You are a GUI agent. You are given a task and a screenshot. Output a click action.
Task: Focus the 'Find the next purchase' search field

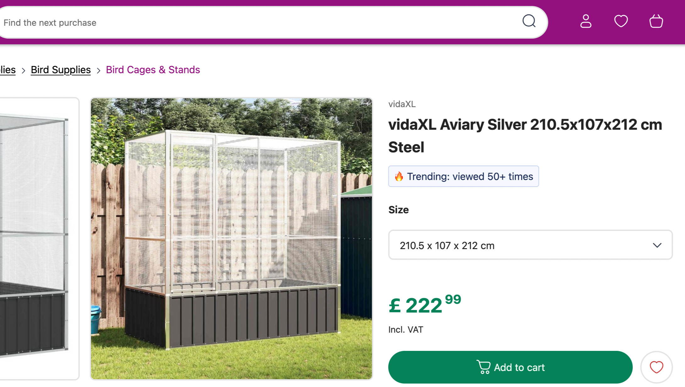pyautogui.click(x=251, y=23)
